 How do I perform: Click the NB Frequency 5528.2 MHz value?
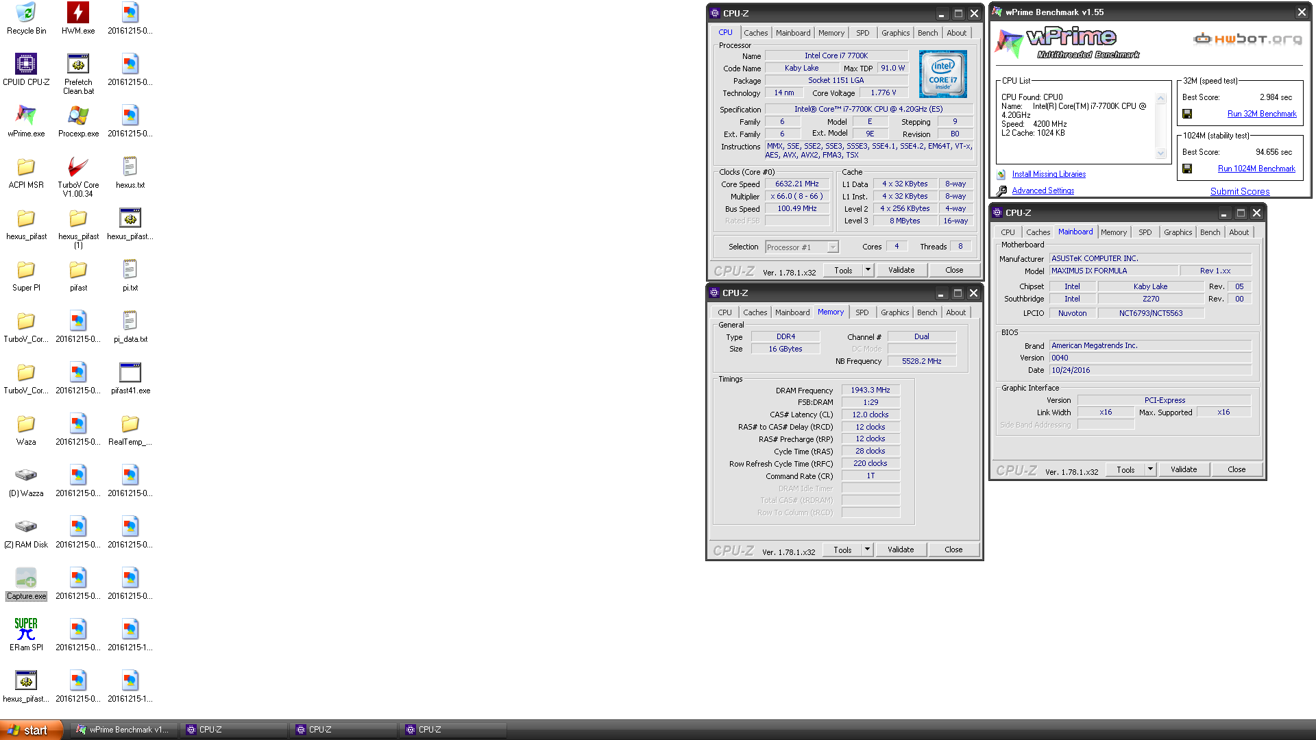click(922, 361)
